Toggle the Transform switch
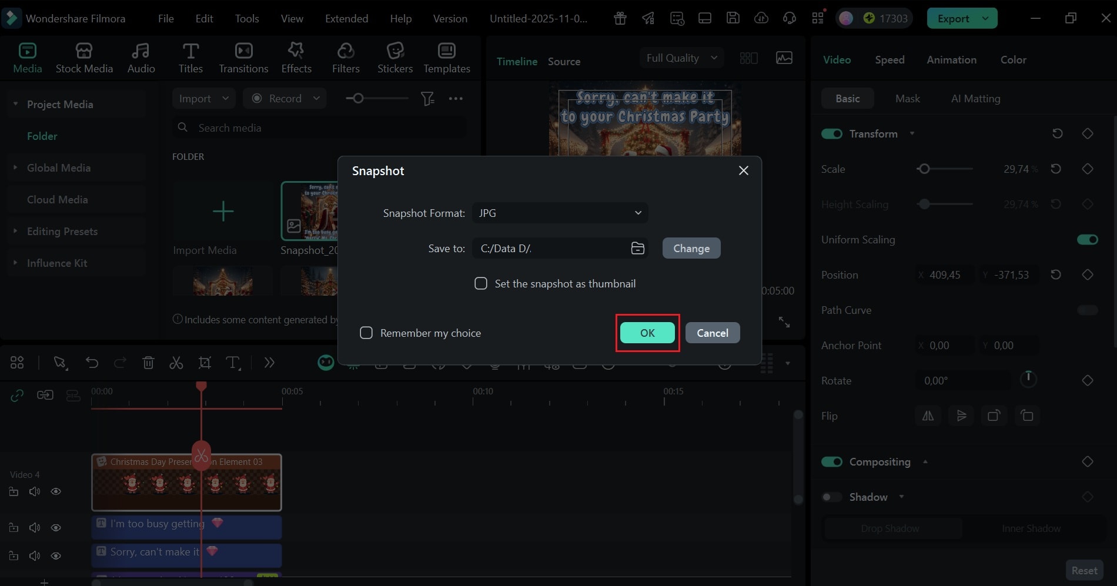The width and height of the screenshot is (1117, 586). point(832,134)
